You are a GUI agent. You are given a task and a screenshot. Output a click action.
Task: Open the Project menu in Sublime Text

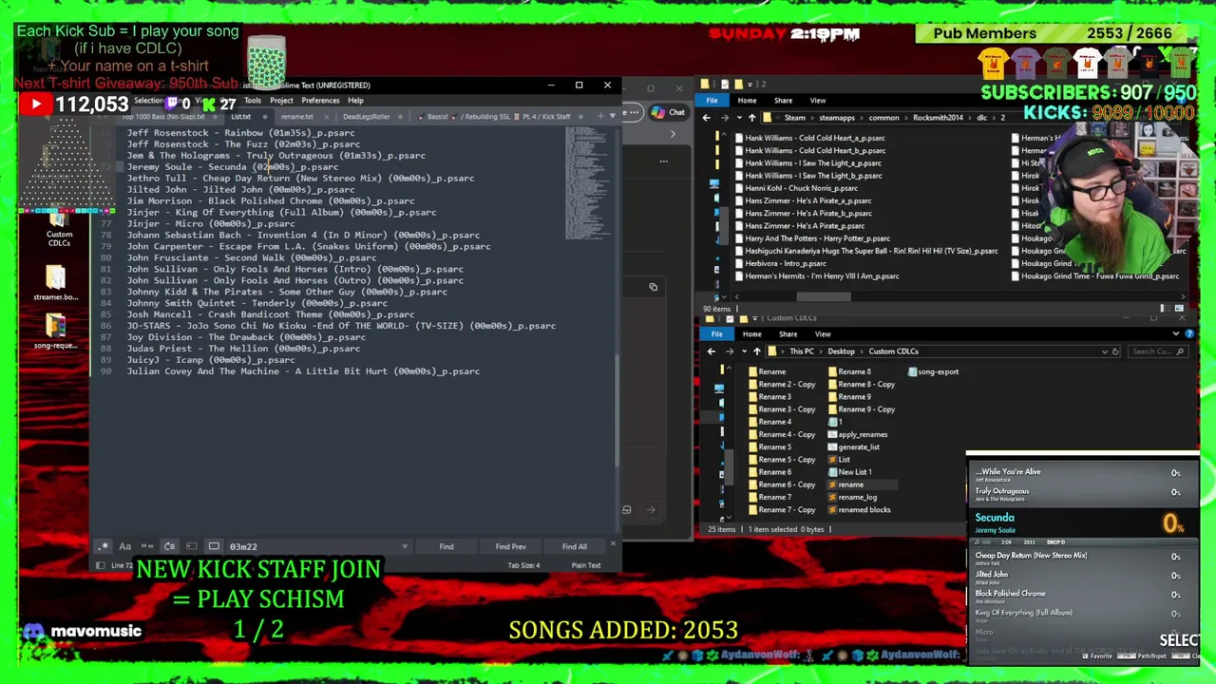point(281,100)
